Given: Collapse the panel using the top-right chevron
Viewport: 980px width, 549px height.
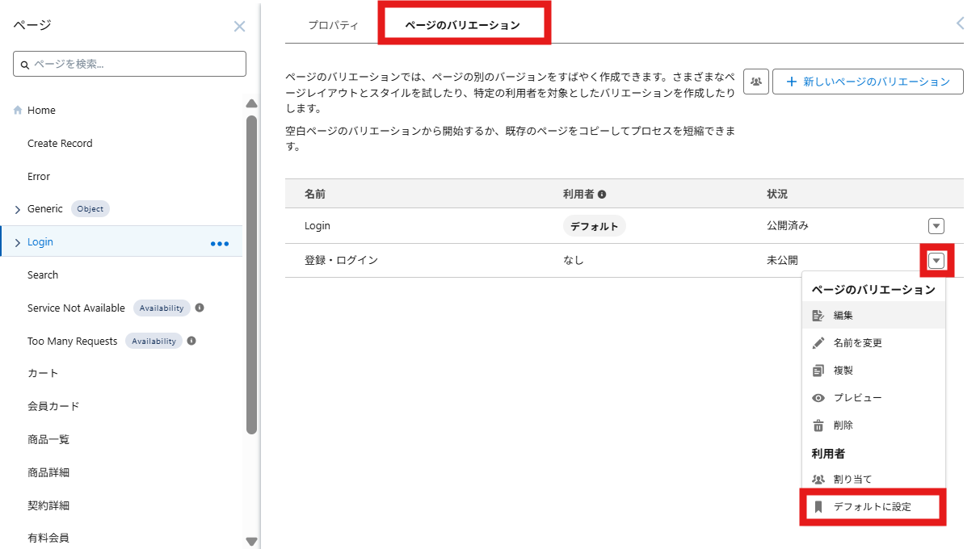Looking at the screenshot, I should pos(960,23).
